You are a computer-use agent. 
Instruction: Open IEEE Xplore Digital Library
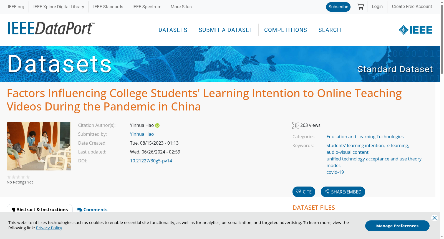[x=59, y=7]
